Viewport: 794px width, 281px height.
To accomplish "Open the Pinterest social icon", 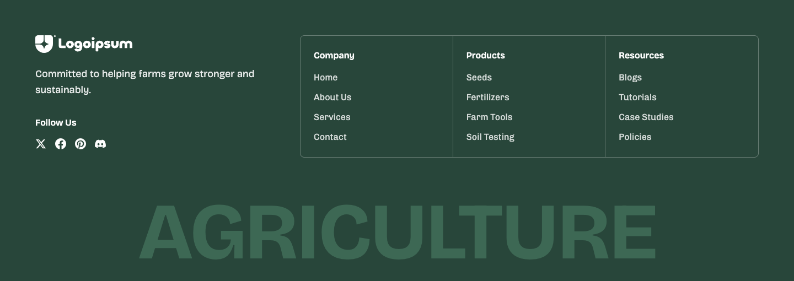I will click(81, 144).
